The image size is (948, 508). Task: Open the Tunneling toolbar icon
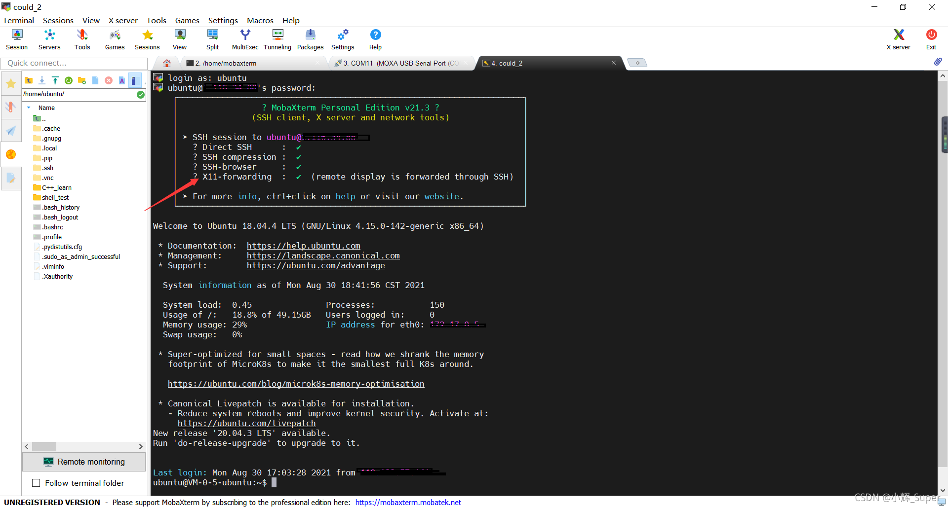[277, 39]
